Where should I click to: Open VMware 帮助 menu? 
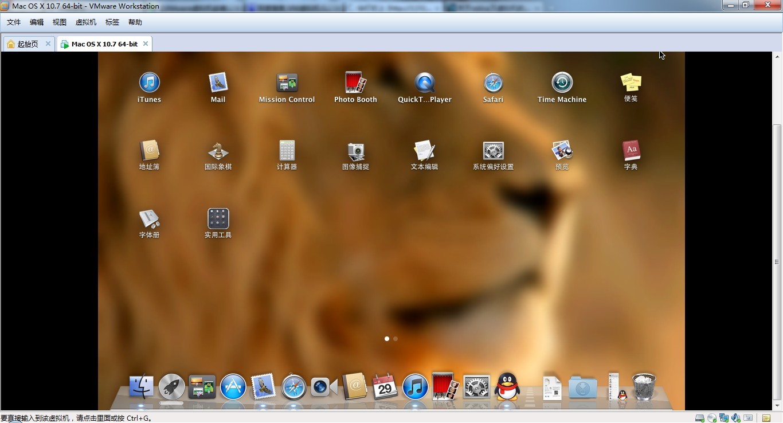(135, 22)
